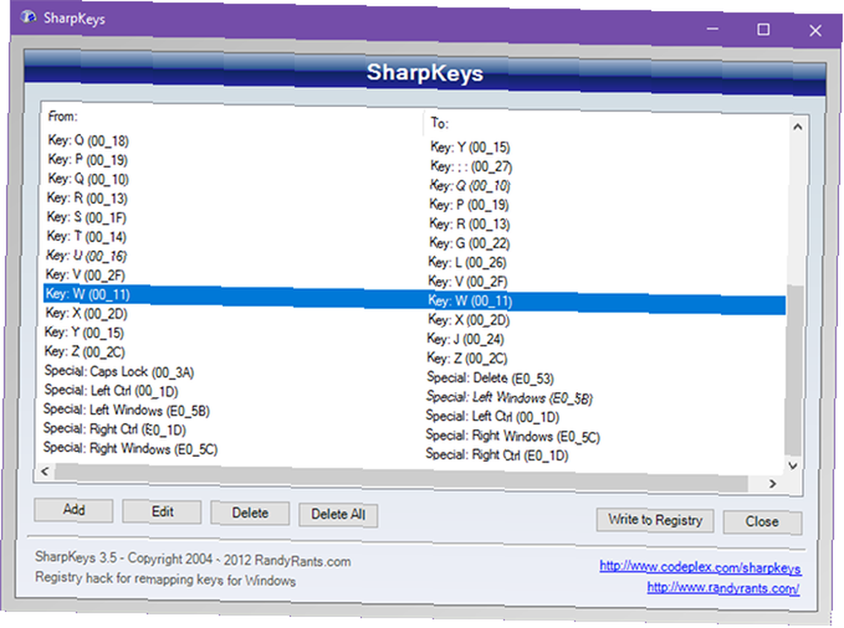This screenshot has width=844, height=628.
Task: Click the SharpKeys app icon in title bar
Action: click(28, 17)
